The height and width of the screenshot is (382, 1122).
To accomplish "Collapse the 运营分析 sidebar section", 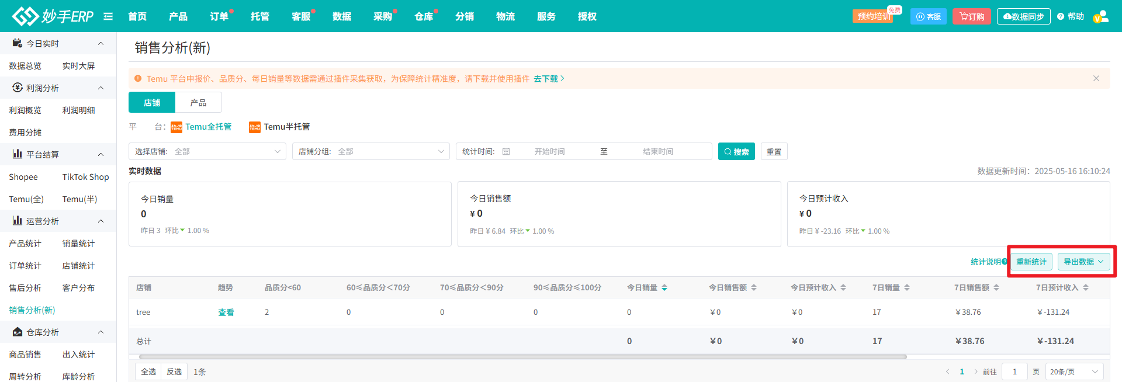I will tap(101, 221).
